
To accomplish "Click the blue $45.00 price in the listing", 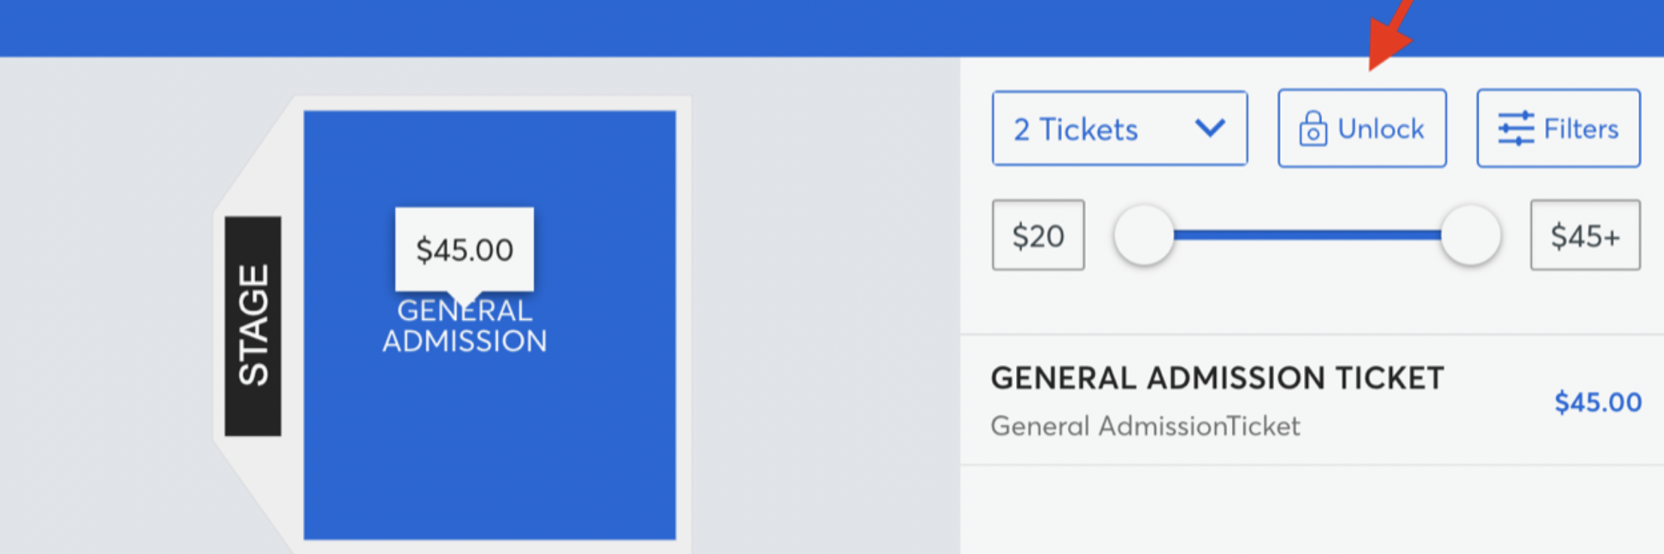I will [1598, 402].
